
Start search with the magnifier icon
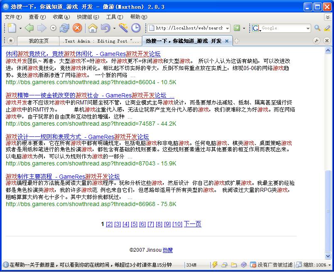coord(317,28)
